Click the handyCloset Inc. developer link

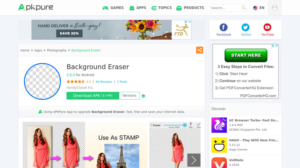click(x=80, y=88)
